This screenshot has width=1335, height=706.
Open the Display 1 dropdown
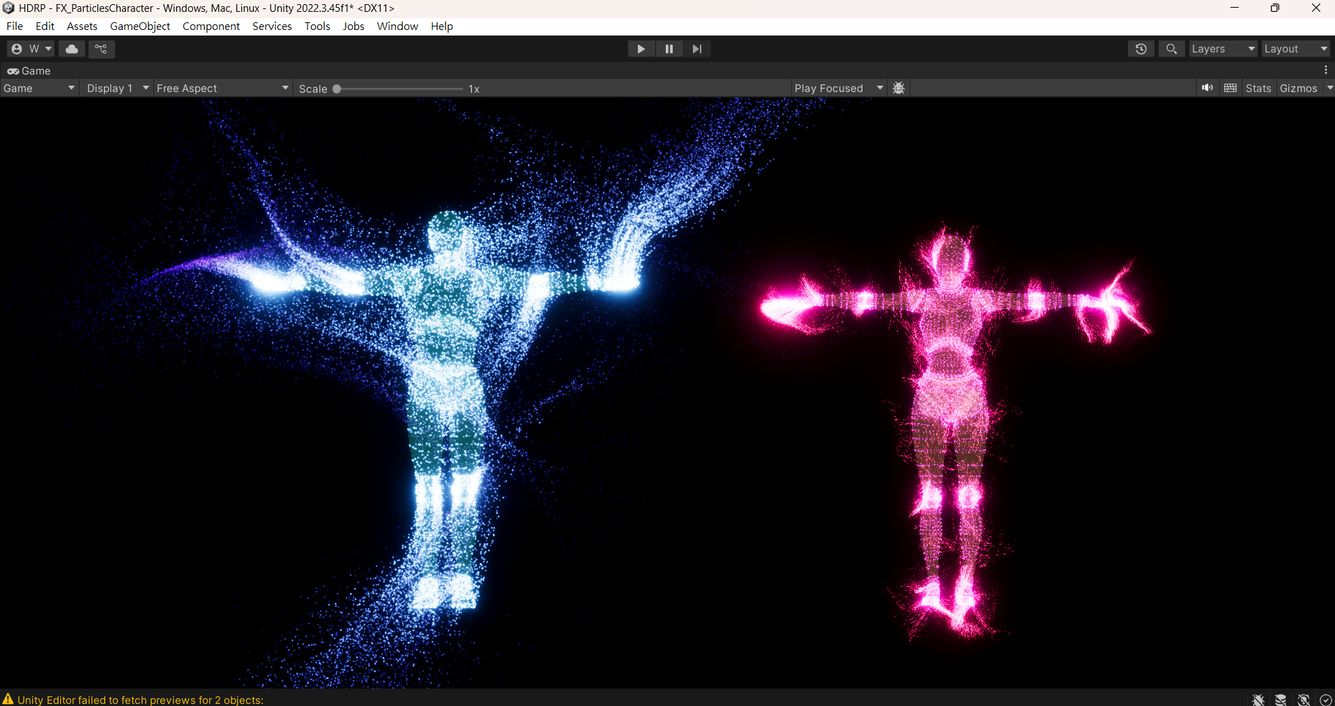[117, 89]
